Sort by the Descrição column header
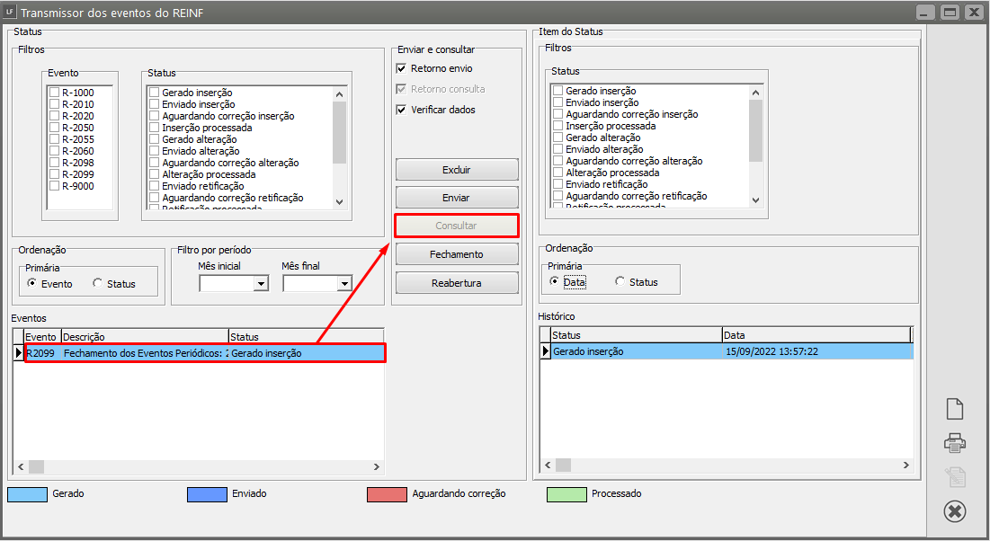 coord(144,337)
